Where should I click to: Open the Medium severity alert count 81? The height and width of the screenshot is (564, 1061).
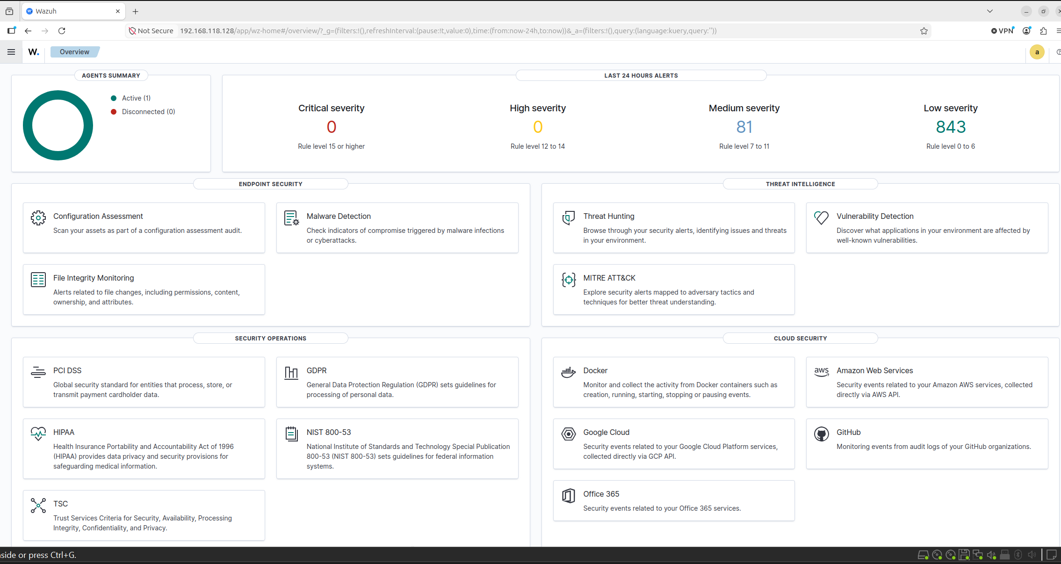[x=744, y=127]
